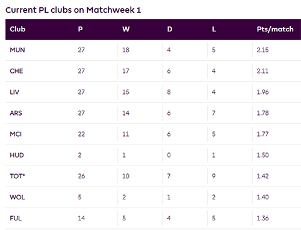Image resolution: width=301 pixels, height=230 pixels.
Task: Click the W column header
Action: click(x=126, y=30)
